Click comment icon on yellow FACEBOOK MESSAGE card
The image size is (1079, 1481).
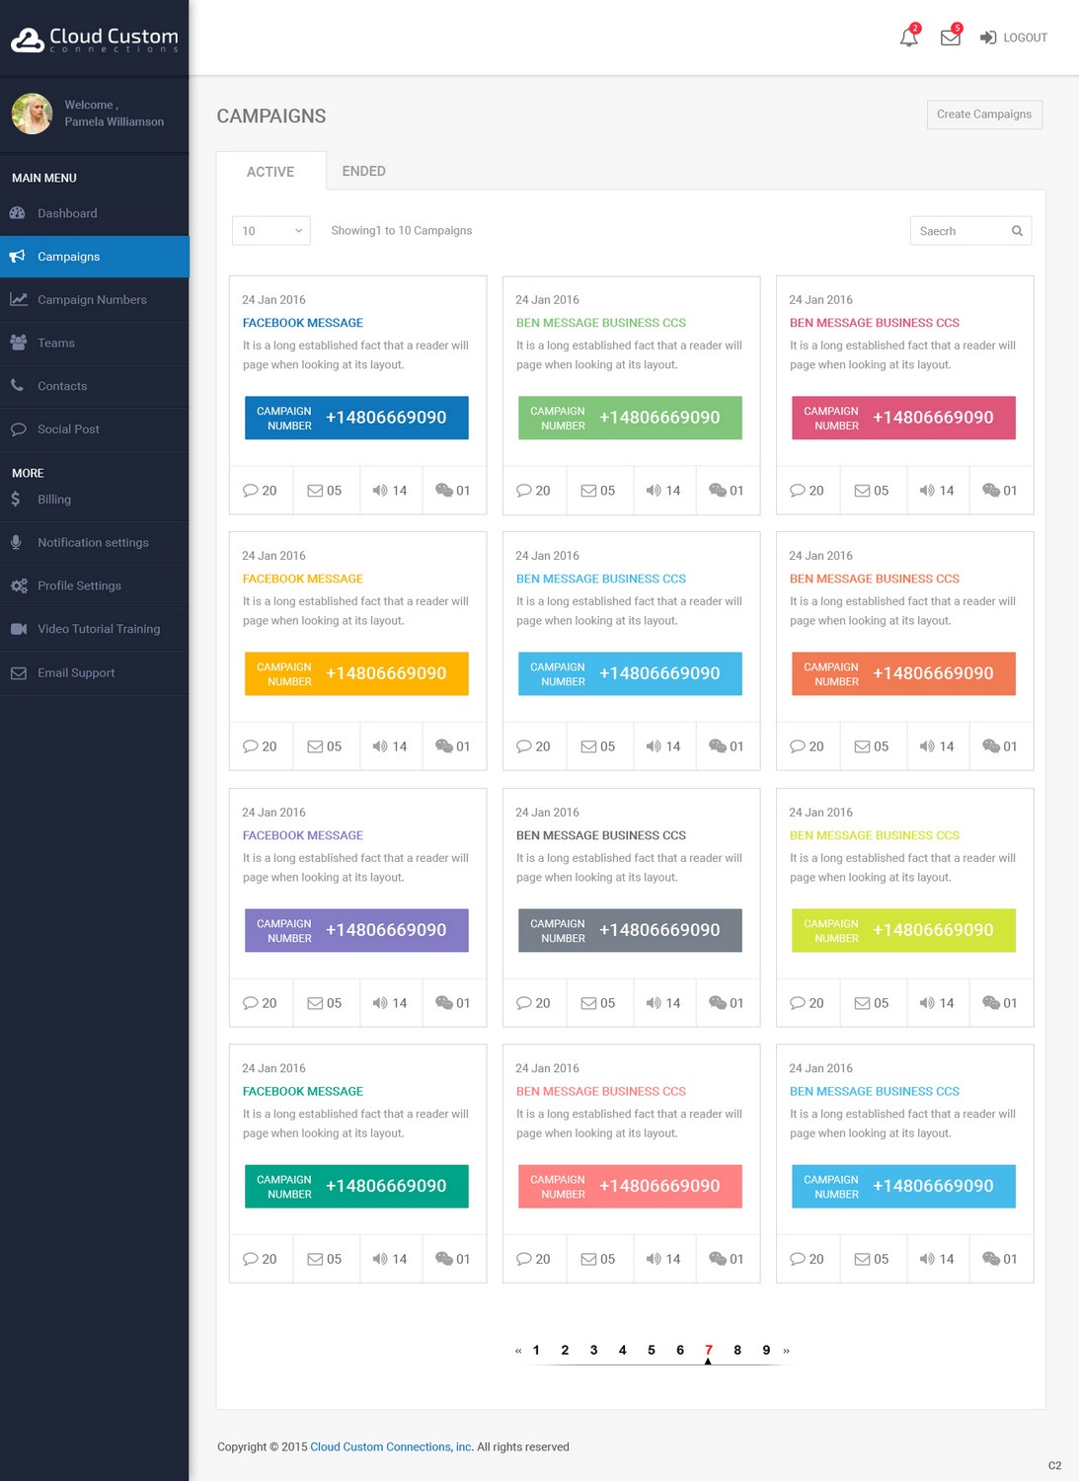[x=251, y=746]
